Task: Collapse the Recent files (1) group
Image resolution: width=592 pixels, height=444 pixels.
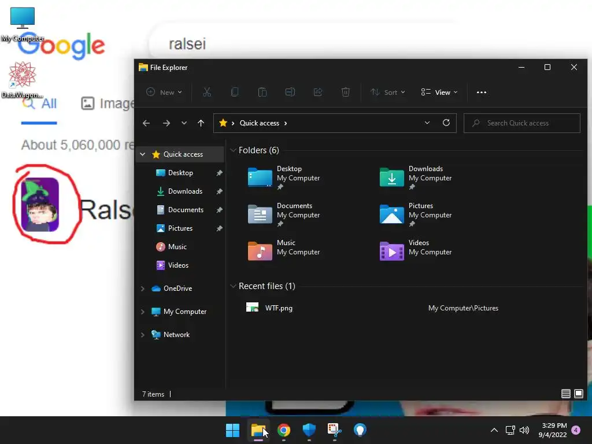Action: [233, 286]
